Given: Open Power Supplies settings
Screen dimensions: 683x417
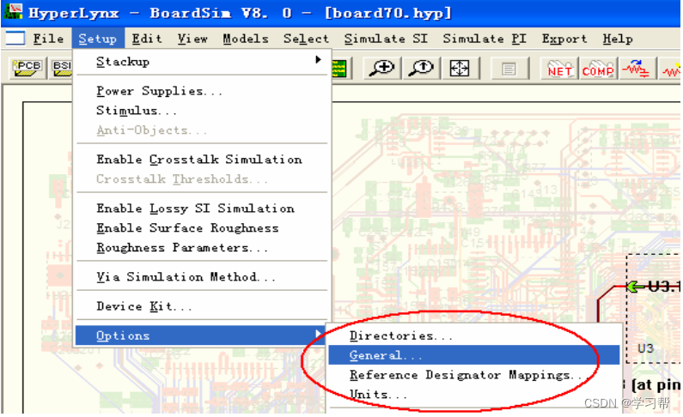Looking at the screenshot, I should [x=201, y=91].
